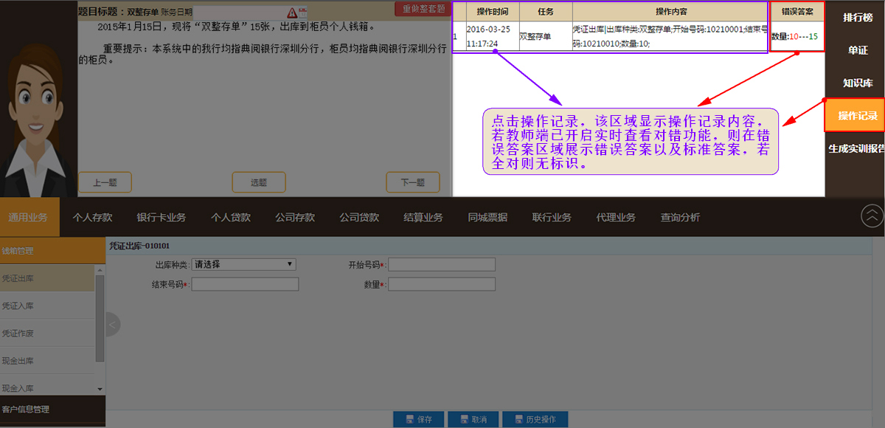Open the calendar date picker icon
885x428 pixels.
(302, 13)
